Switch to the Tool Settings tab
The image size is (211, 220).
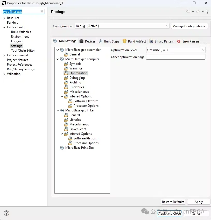pyautogui.click(x=65, y=41)
